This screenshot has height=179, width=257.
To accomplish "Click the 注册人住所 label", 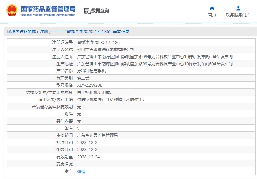I will tap(62, 57).
